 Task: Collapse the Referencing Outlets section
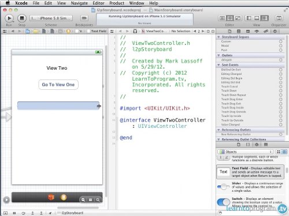coord(218,130)
